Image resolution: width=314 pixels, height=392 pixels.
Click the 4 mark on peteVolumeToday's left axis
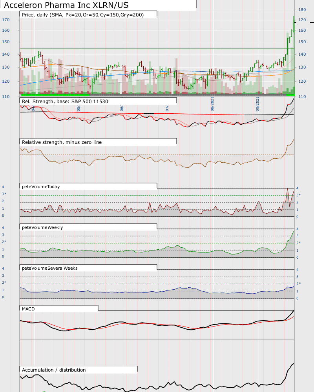click(x=3, y=187)
